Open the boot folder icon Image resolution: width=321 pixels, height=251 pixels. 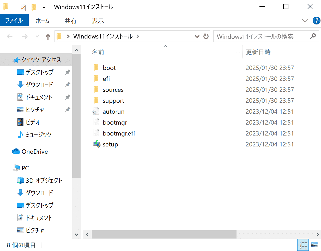coord(96,68)
